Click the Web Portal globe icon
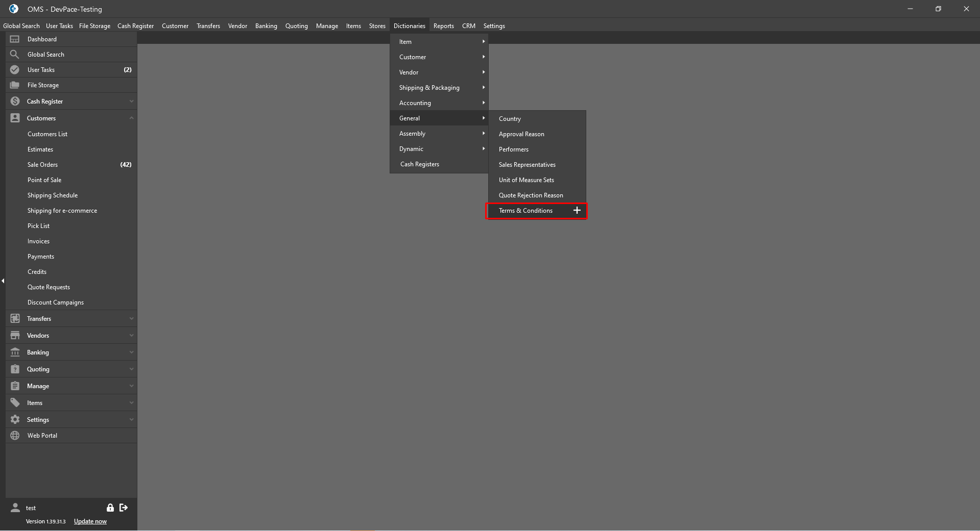The width and height of the screenshot is (980, 531). pos(15,436)
